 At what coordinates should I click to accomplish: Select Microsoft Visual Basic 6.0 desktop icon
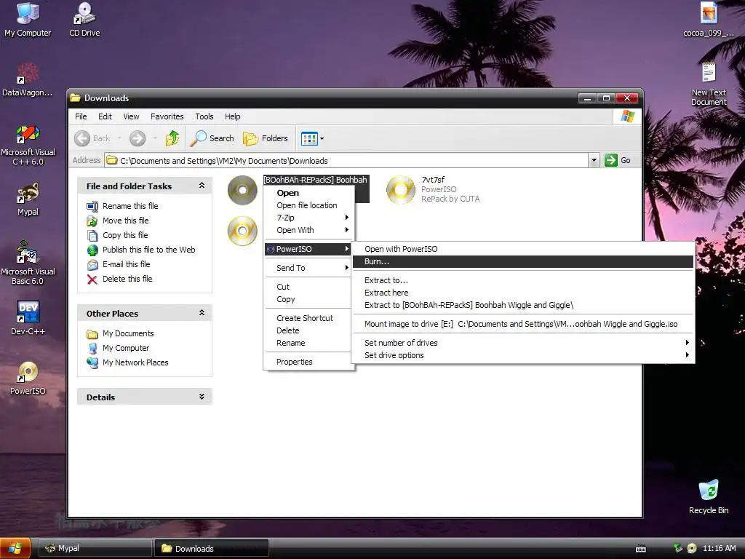pyautogui.click(x=28, y=263)
